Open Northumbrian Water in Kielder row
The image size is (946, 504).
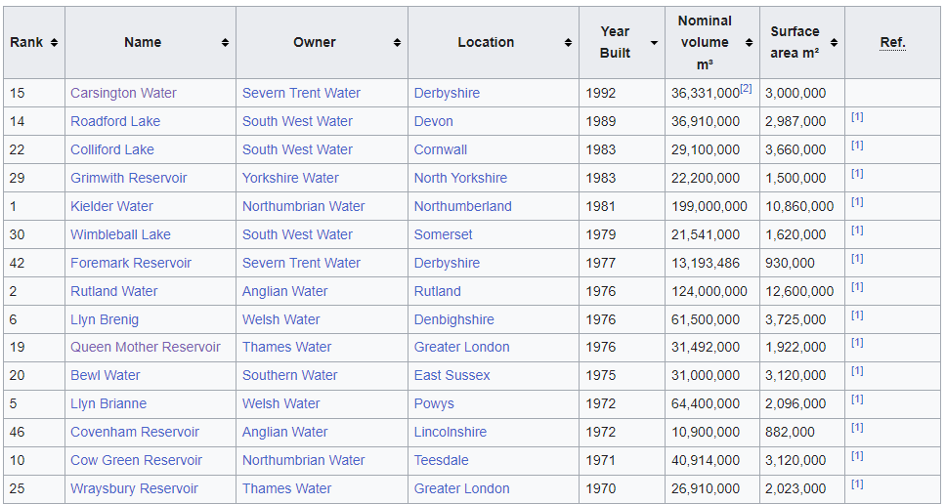click(x=304, y=206)
